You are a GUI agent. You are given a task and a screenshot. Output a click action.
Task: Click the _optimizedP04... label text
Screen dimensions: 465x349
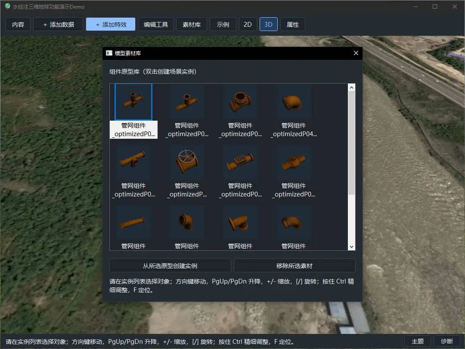294,134
